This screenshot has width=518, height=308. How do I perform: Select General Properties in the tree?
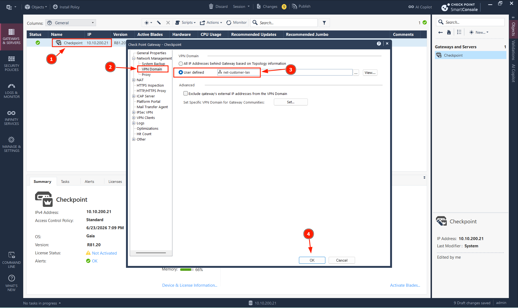coord(151,53)
